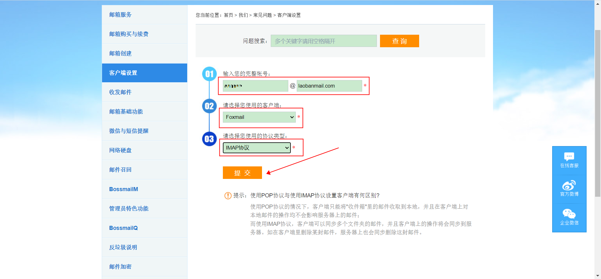Click the laobanmail.com domain input field

click(x=329, y=86)
